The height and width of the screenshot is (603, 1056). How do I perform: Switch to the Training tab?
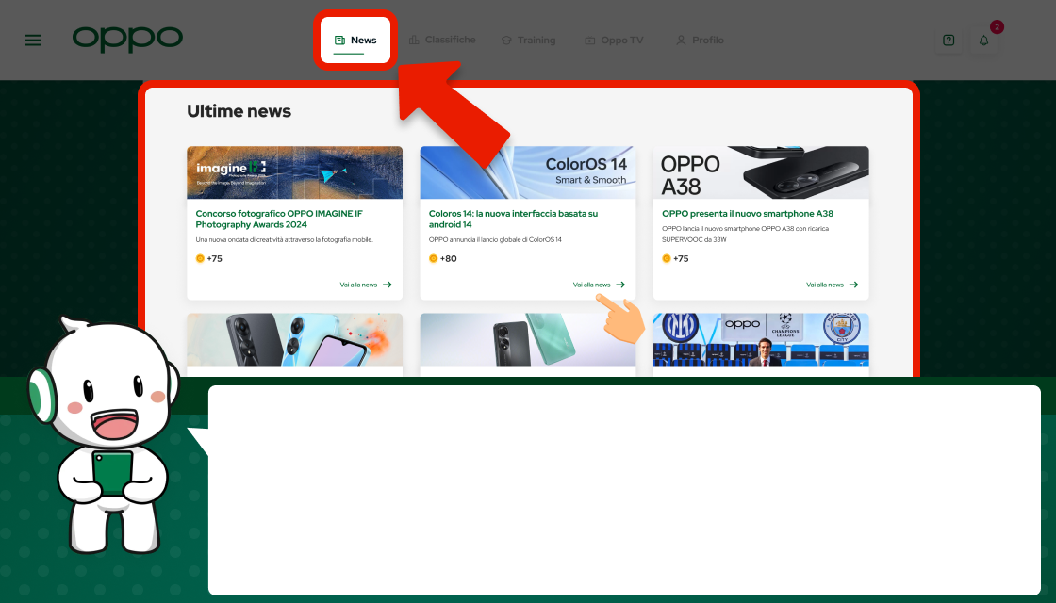pyautogui.click(x=536, y=41)
